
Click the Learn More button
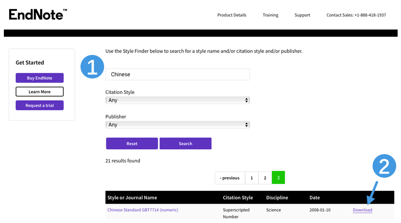pyautogui.click(x=40, y=92)
